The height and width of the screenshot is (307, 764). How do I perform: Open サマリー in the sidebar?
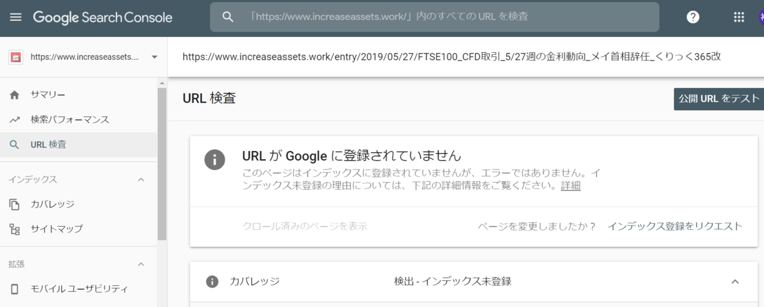pos(79,95)
